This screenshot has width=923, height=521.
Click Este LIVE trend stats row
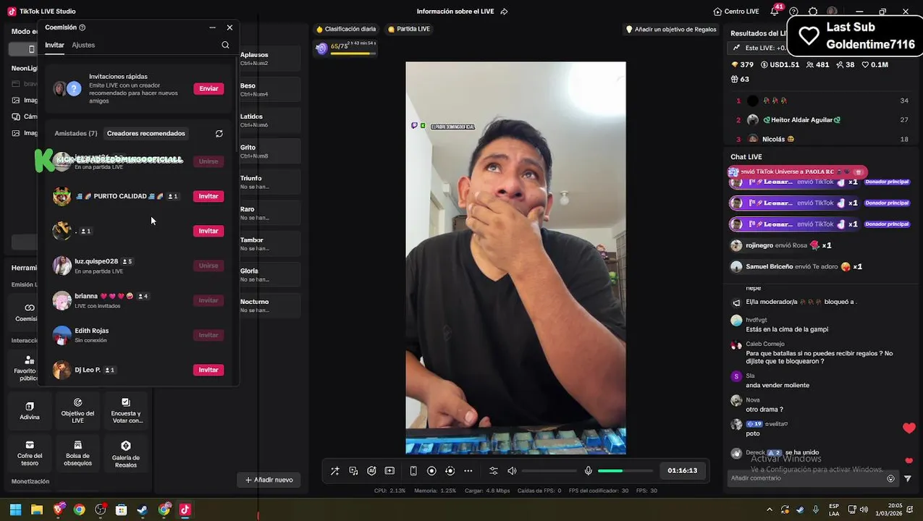click(x=759, y=48)
